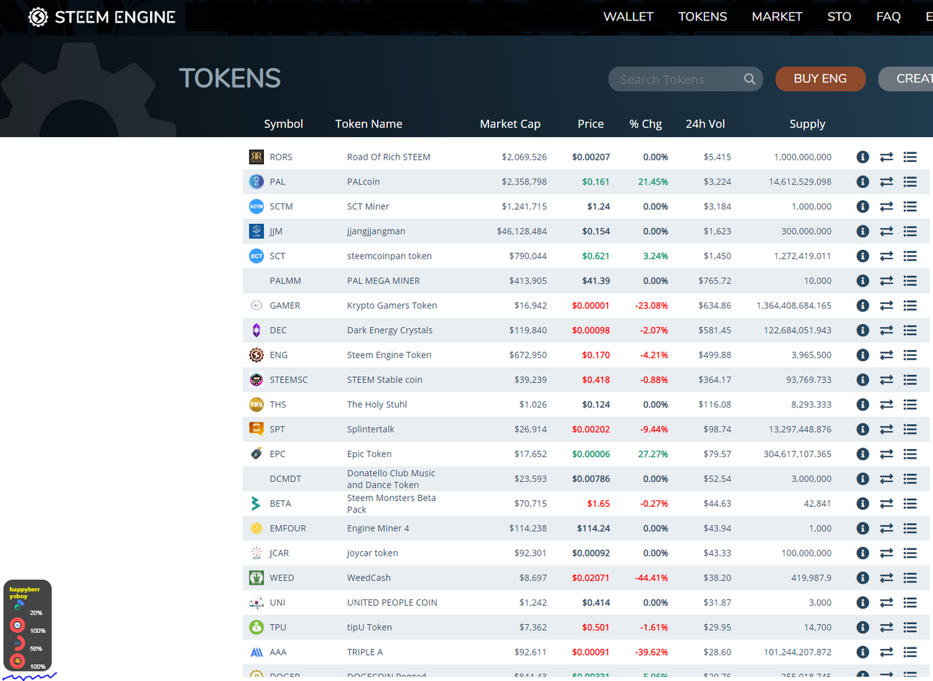The image size is (933, 681).
Task: Open the MARKET page
Action: tap(777, 17)
